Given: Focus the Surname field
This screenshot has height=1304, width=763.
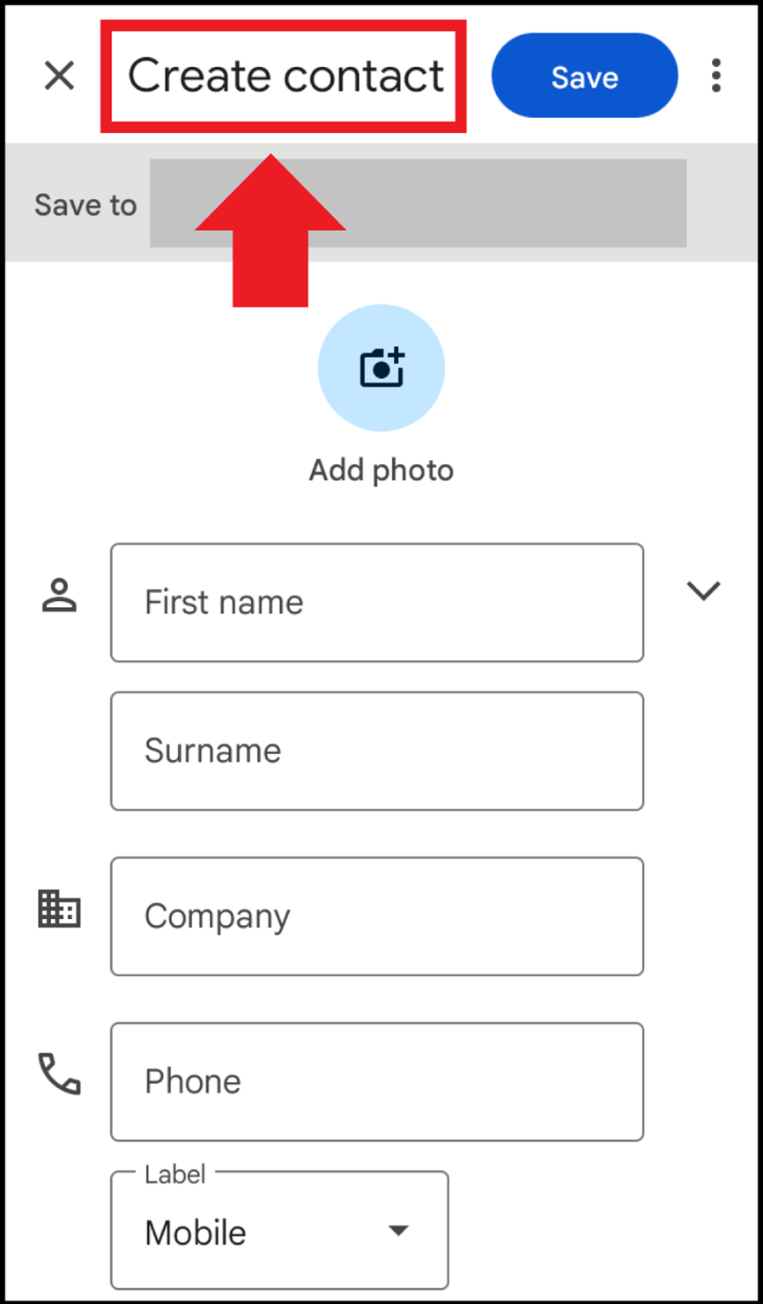Looking at the screenshot, I should (x=377, y=751).
